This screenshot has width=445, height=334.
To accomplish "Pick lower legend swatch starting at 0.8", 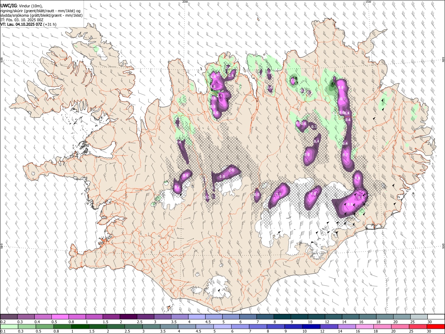I will [x=63, y=326].
